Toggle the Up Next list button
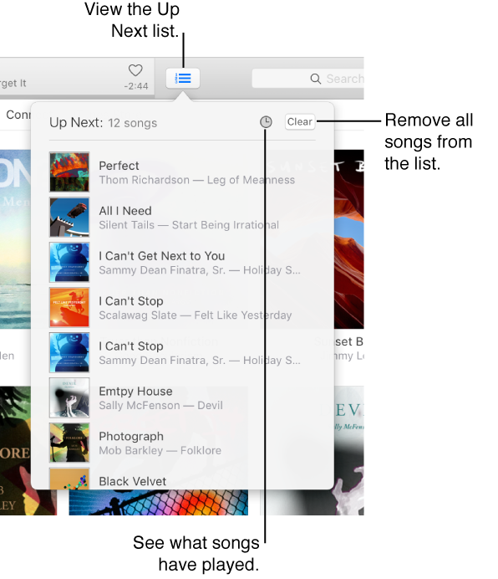This screenshot has width=498, height=579. click(183, 79)
